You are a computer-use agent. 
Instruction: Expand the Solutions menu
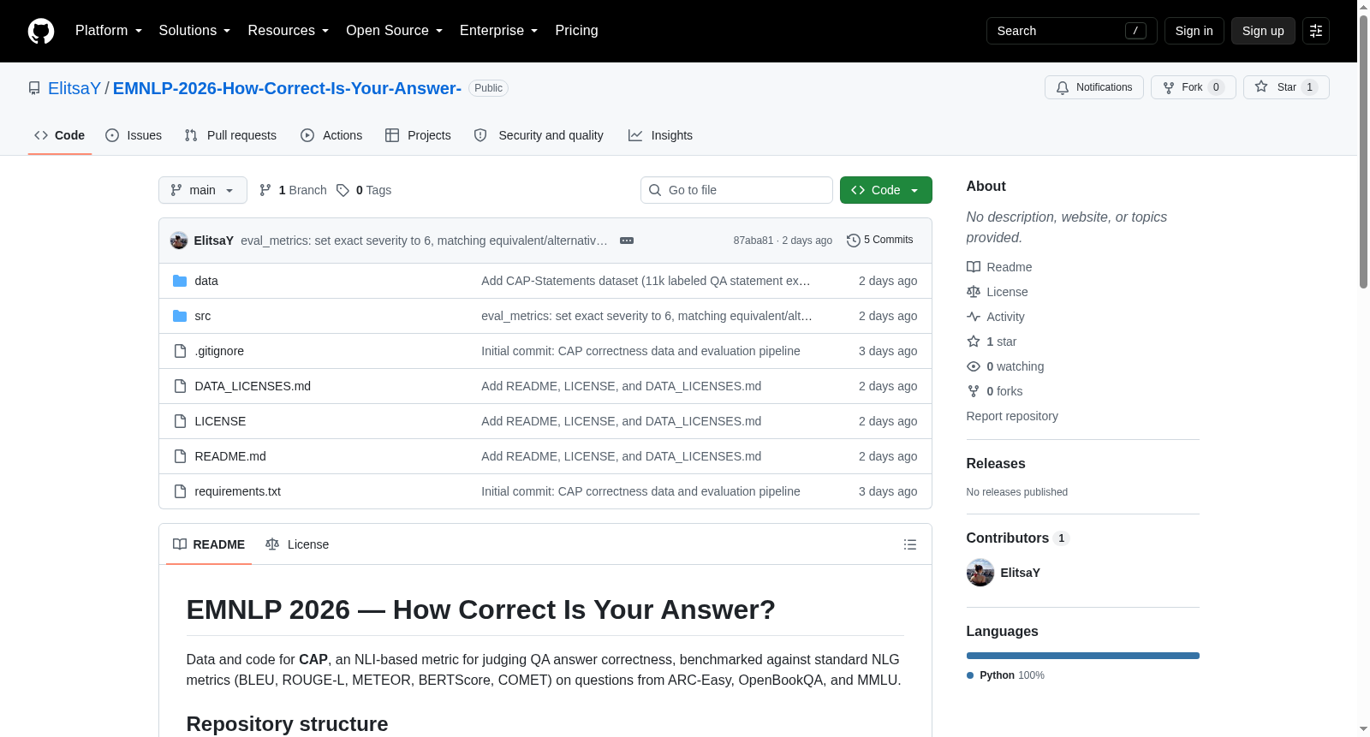click(x=194, y=31)
